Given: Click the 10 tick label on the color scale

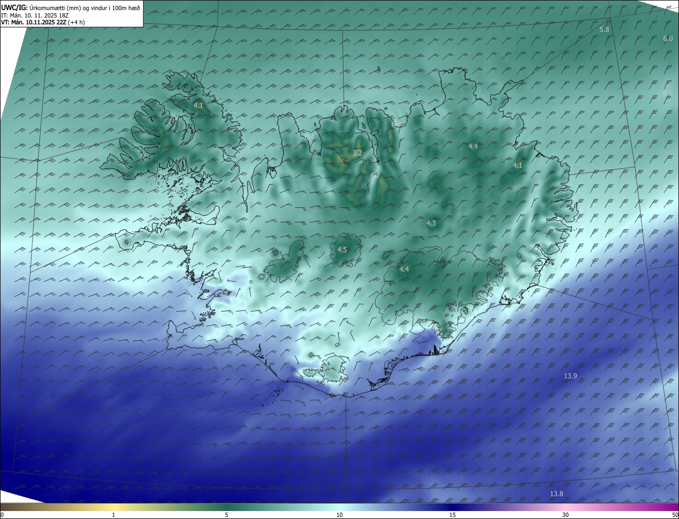Looking at the screenshot, I should (339, 515).
